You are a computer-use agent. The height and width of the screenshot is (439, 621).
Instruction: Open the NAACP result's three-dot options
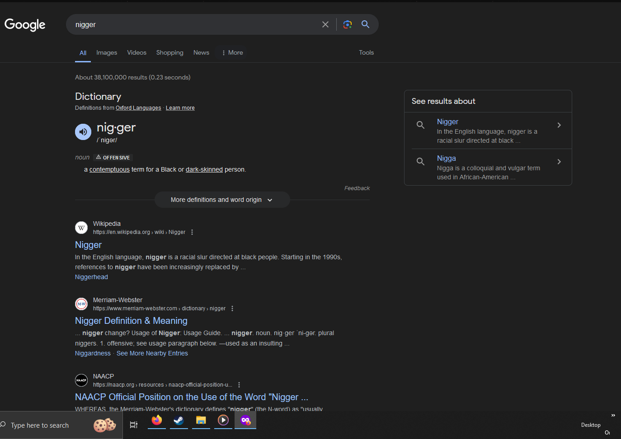[x=239, y=385]
